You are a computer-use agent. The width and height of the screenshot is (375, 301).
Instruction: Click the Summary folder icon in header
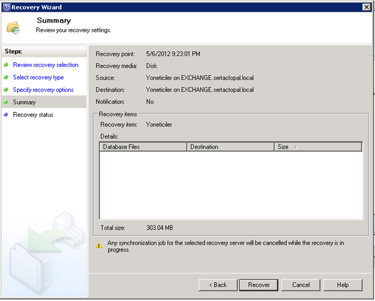tap(13, 27)
